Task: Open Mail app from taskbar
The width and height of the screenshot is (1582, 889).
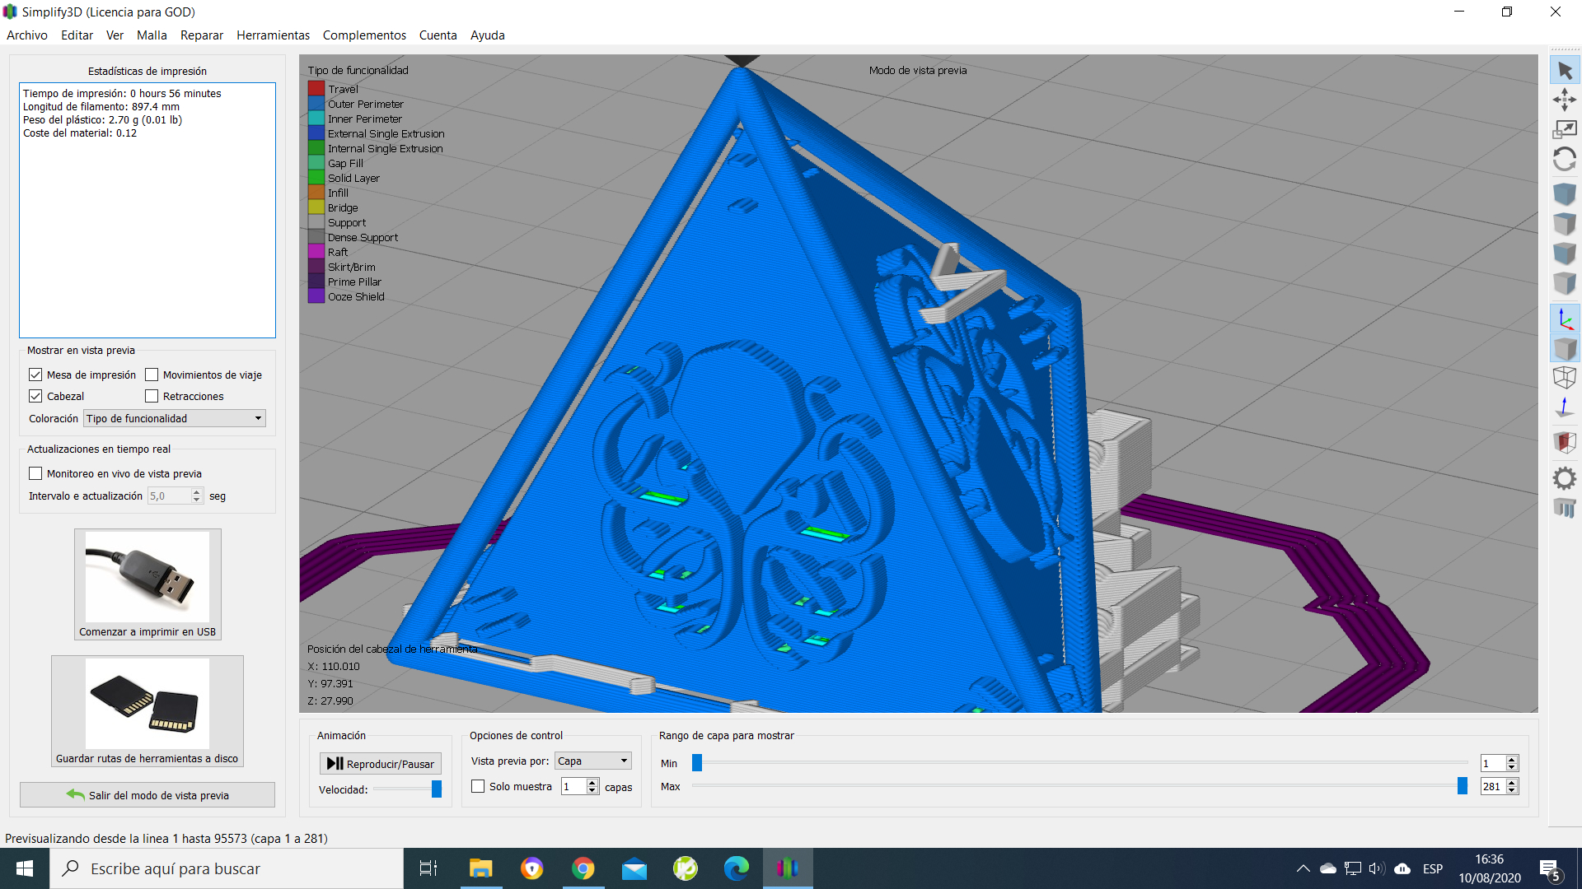Action: [x=634, y=868]
